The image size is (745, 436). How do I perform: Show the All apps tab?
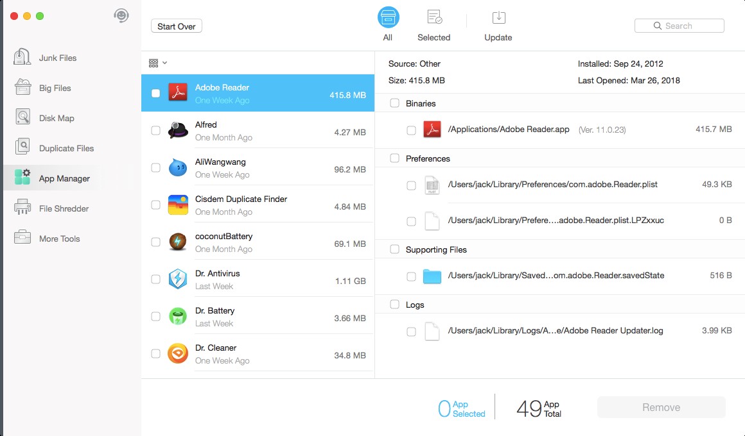[388, 26]
